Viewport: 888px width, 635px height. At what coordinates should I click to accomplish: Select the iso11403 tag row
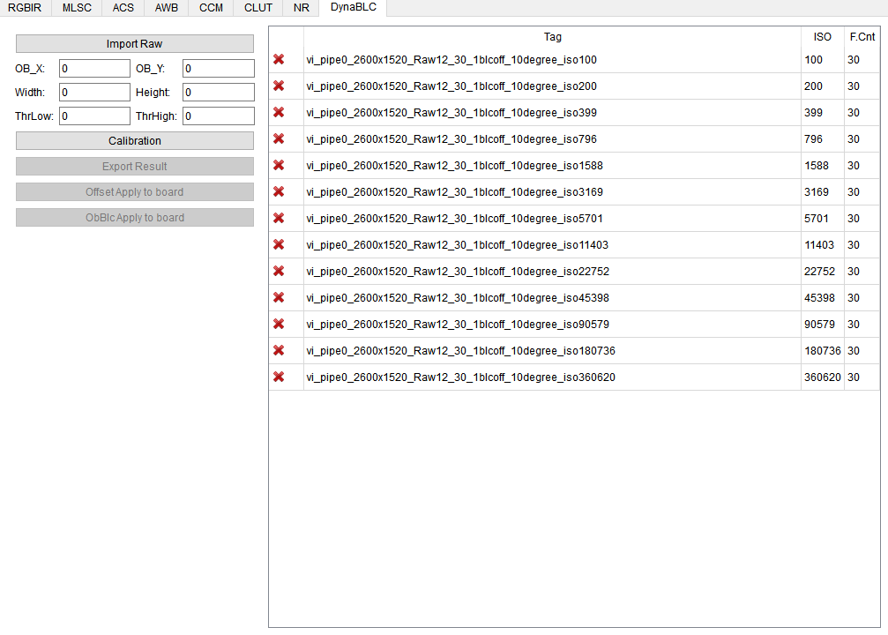point(457,245)
